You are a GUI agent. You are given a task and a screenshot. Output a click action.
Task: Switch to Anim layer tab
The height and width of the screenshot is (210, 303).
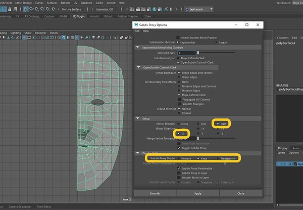[295, 148]
